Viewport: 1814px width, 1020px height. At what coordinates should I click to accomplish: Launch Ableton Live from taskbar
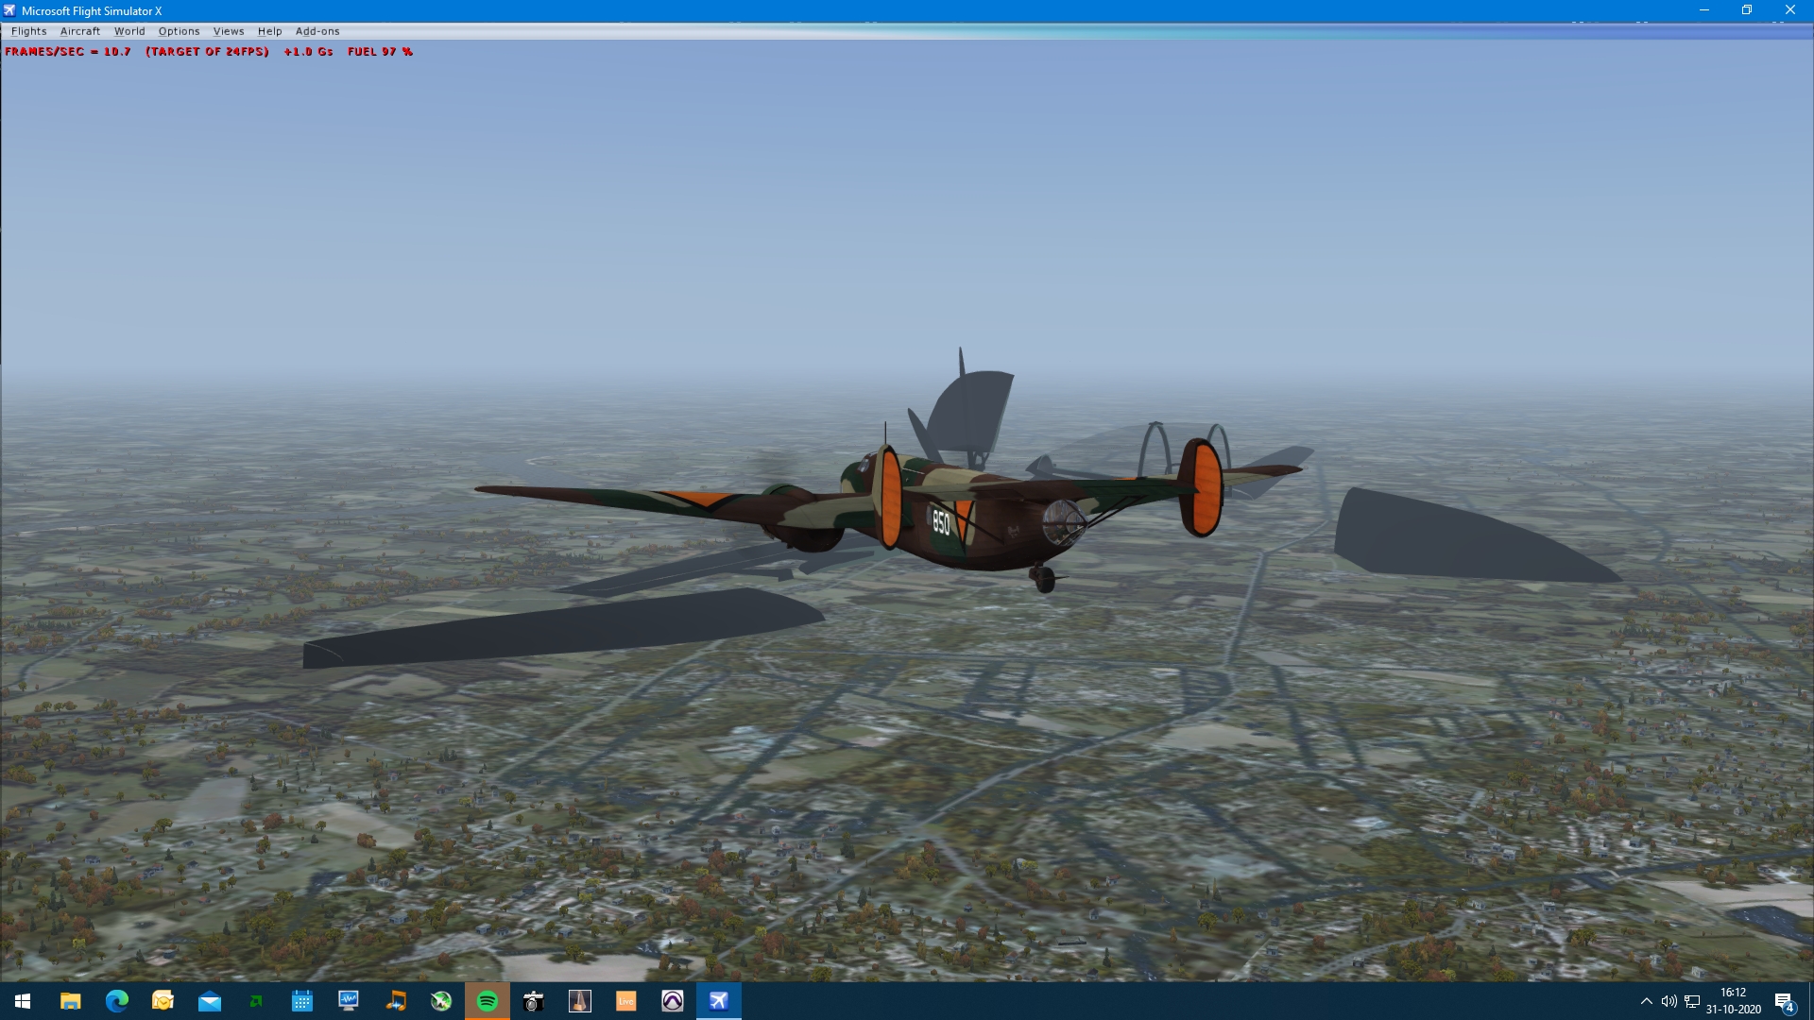point(626,1001)
